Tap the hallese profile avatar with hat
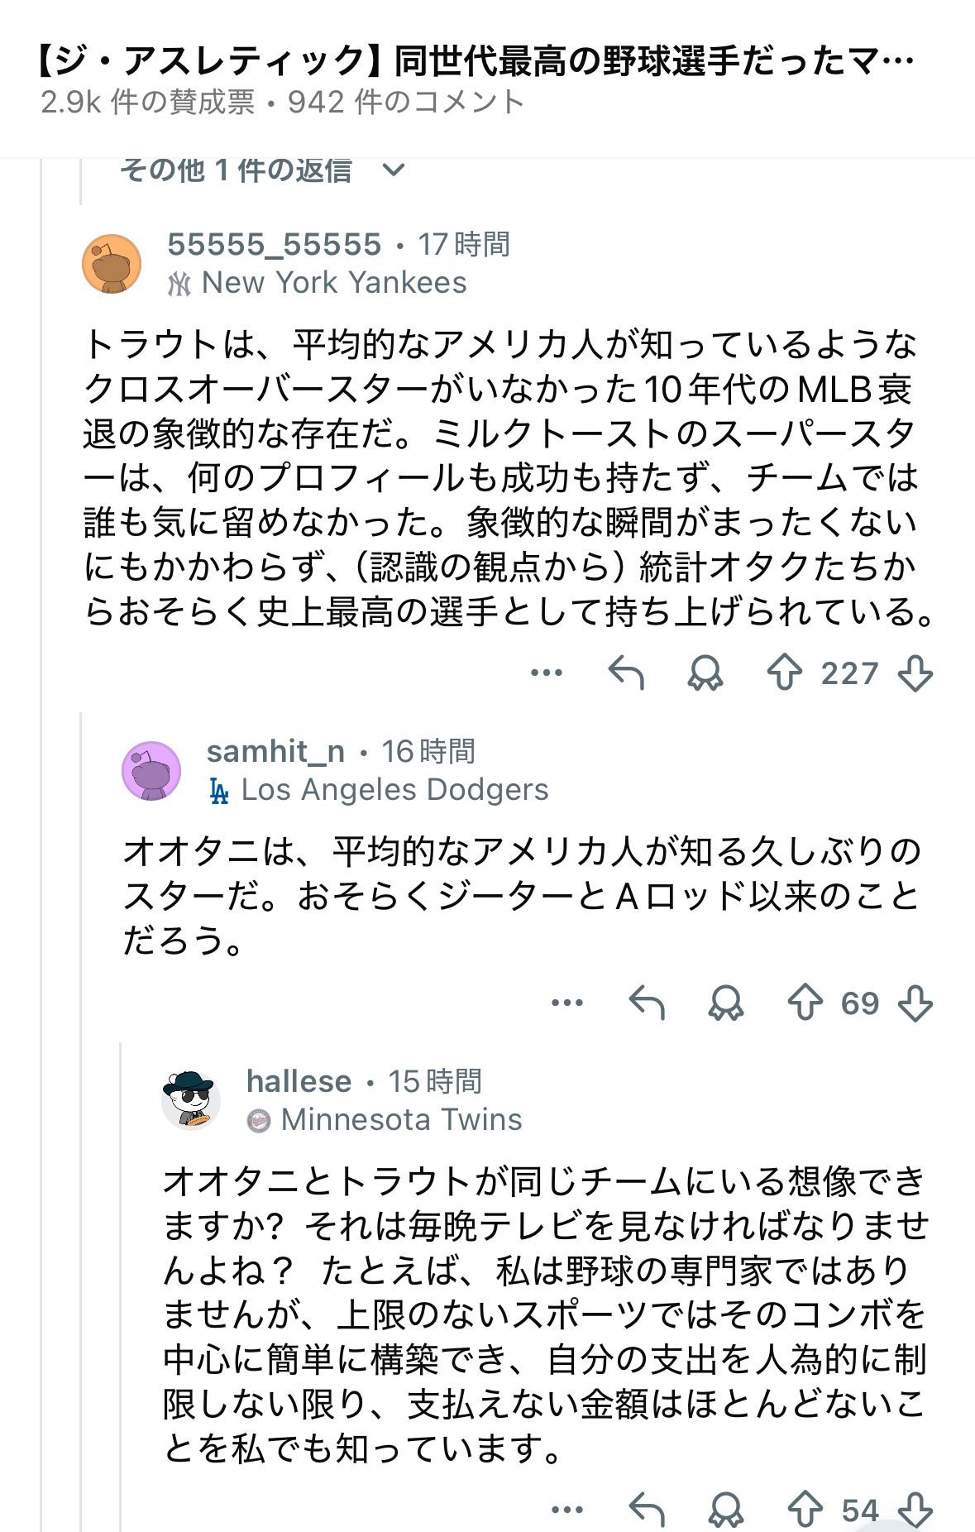The image size is (975, 1532). 191,1100
